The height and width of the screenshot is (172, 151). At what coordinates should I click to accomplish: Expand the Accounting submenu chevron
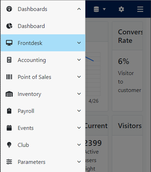[x=79, y=60]
